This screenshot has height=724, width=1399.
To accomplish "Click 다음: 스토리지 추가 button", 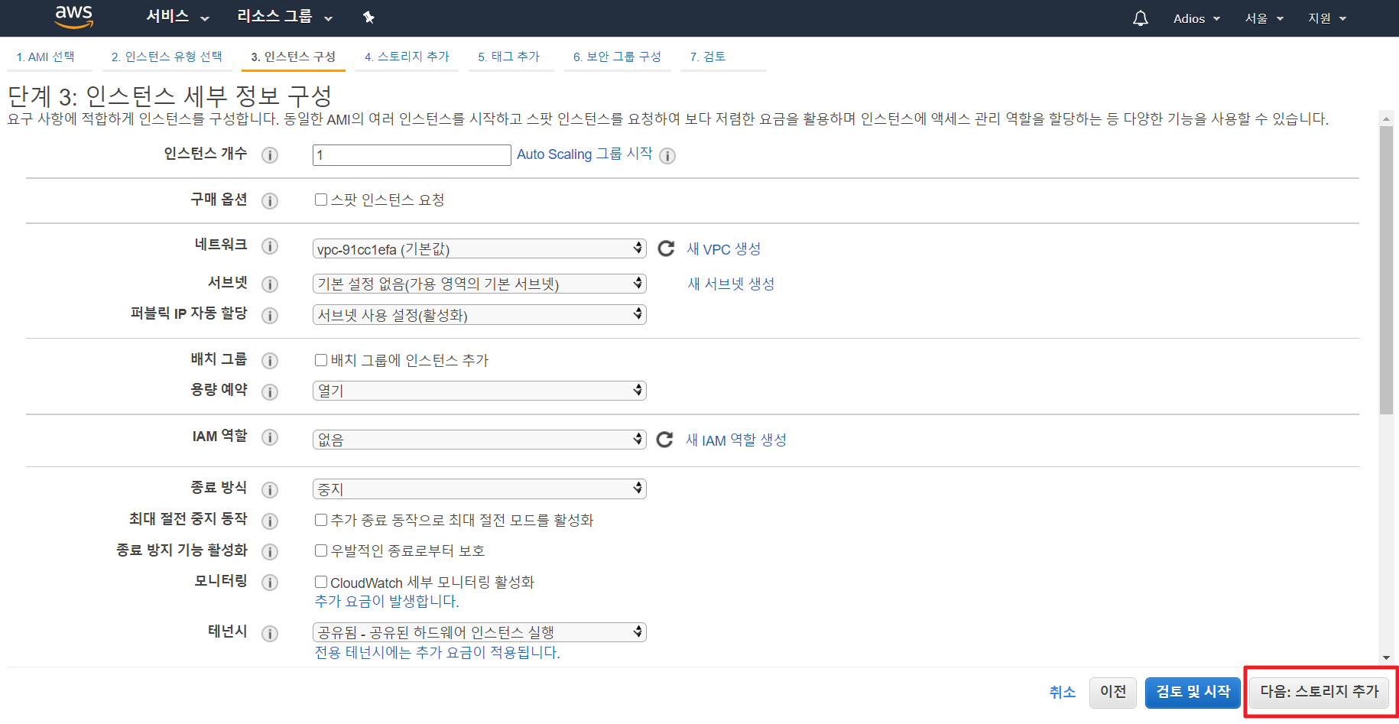I will (x=1319, y=692).
